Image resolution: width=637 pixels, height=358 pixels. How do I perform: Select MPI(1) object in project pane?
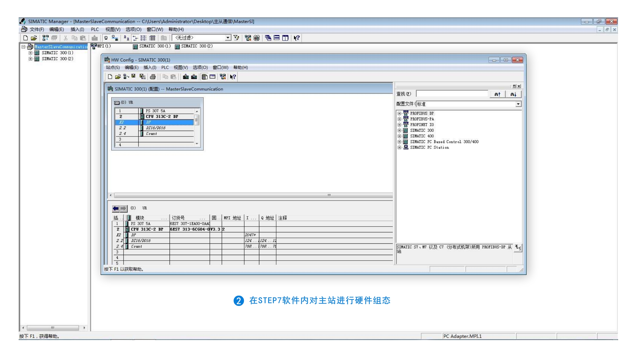[101, 46]
